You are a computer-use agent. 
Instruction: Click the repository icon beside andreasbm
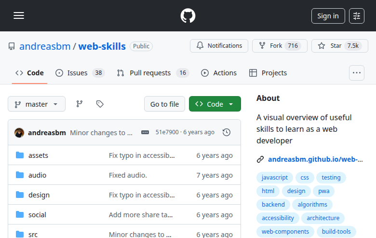[12, 46]
